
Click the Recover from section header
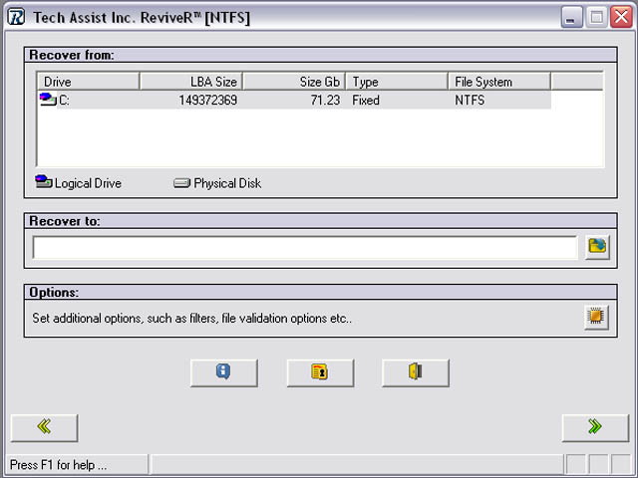pyautogui.click(x=321, y=55)
